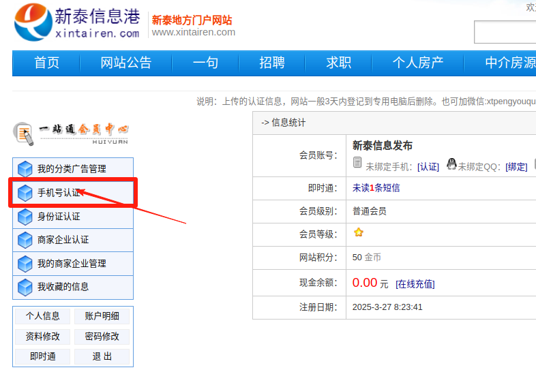
Task: Click the gold star member level icon
Action: point(359,232)
